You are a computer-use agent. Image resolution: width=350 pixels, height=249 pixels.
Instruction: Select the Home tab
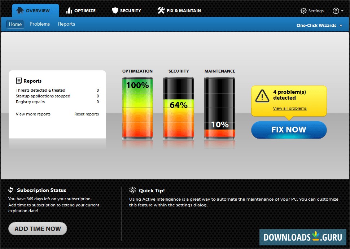pos(15,24)
